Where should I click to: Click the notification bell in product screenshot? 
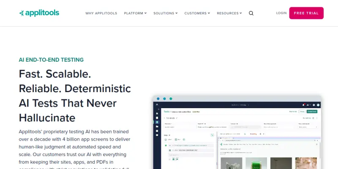(x=303, y=105)
